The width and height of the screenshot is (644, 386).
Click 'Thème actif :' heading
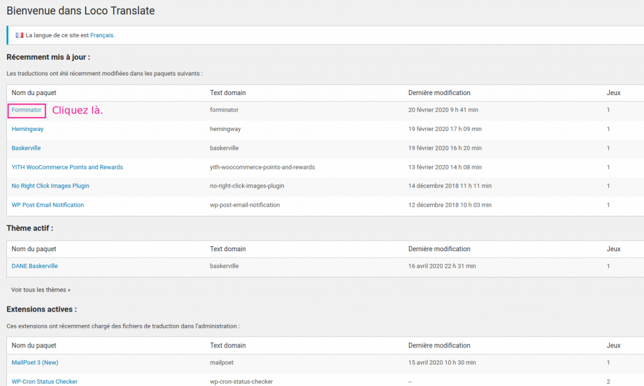tap(30, 228)
